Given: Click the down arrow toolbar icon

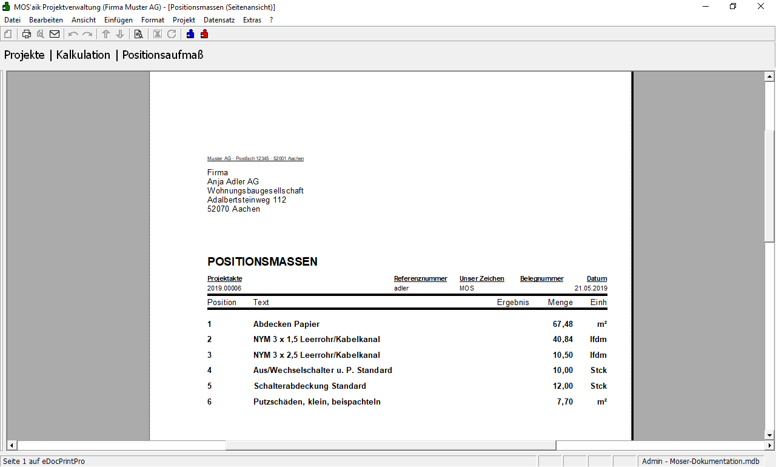Looking at the screenshot, I should [120, 34].
